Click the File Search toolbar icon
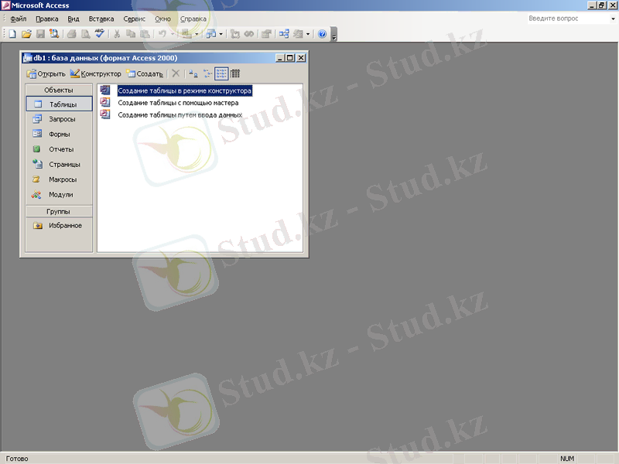Viewport: 619px width, 464px height. pos(54,34)
